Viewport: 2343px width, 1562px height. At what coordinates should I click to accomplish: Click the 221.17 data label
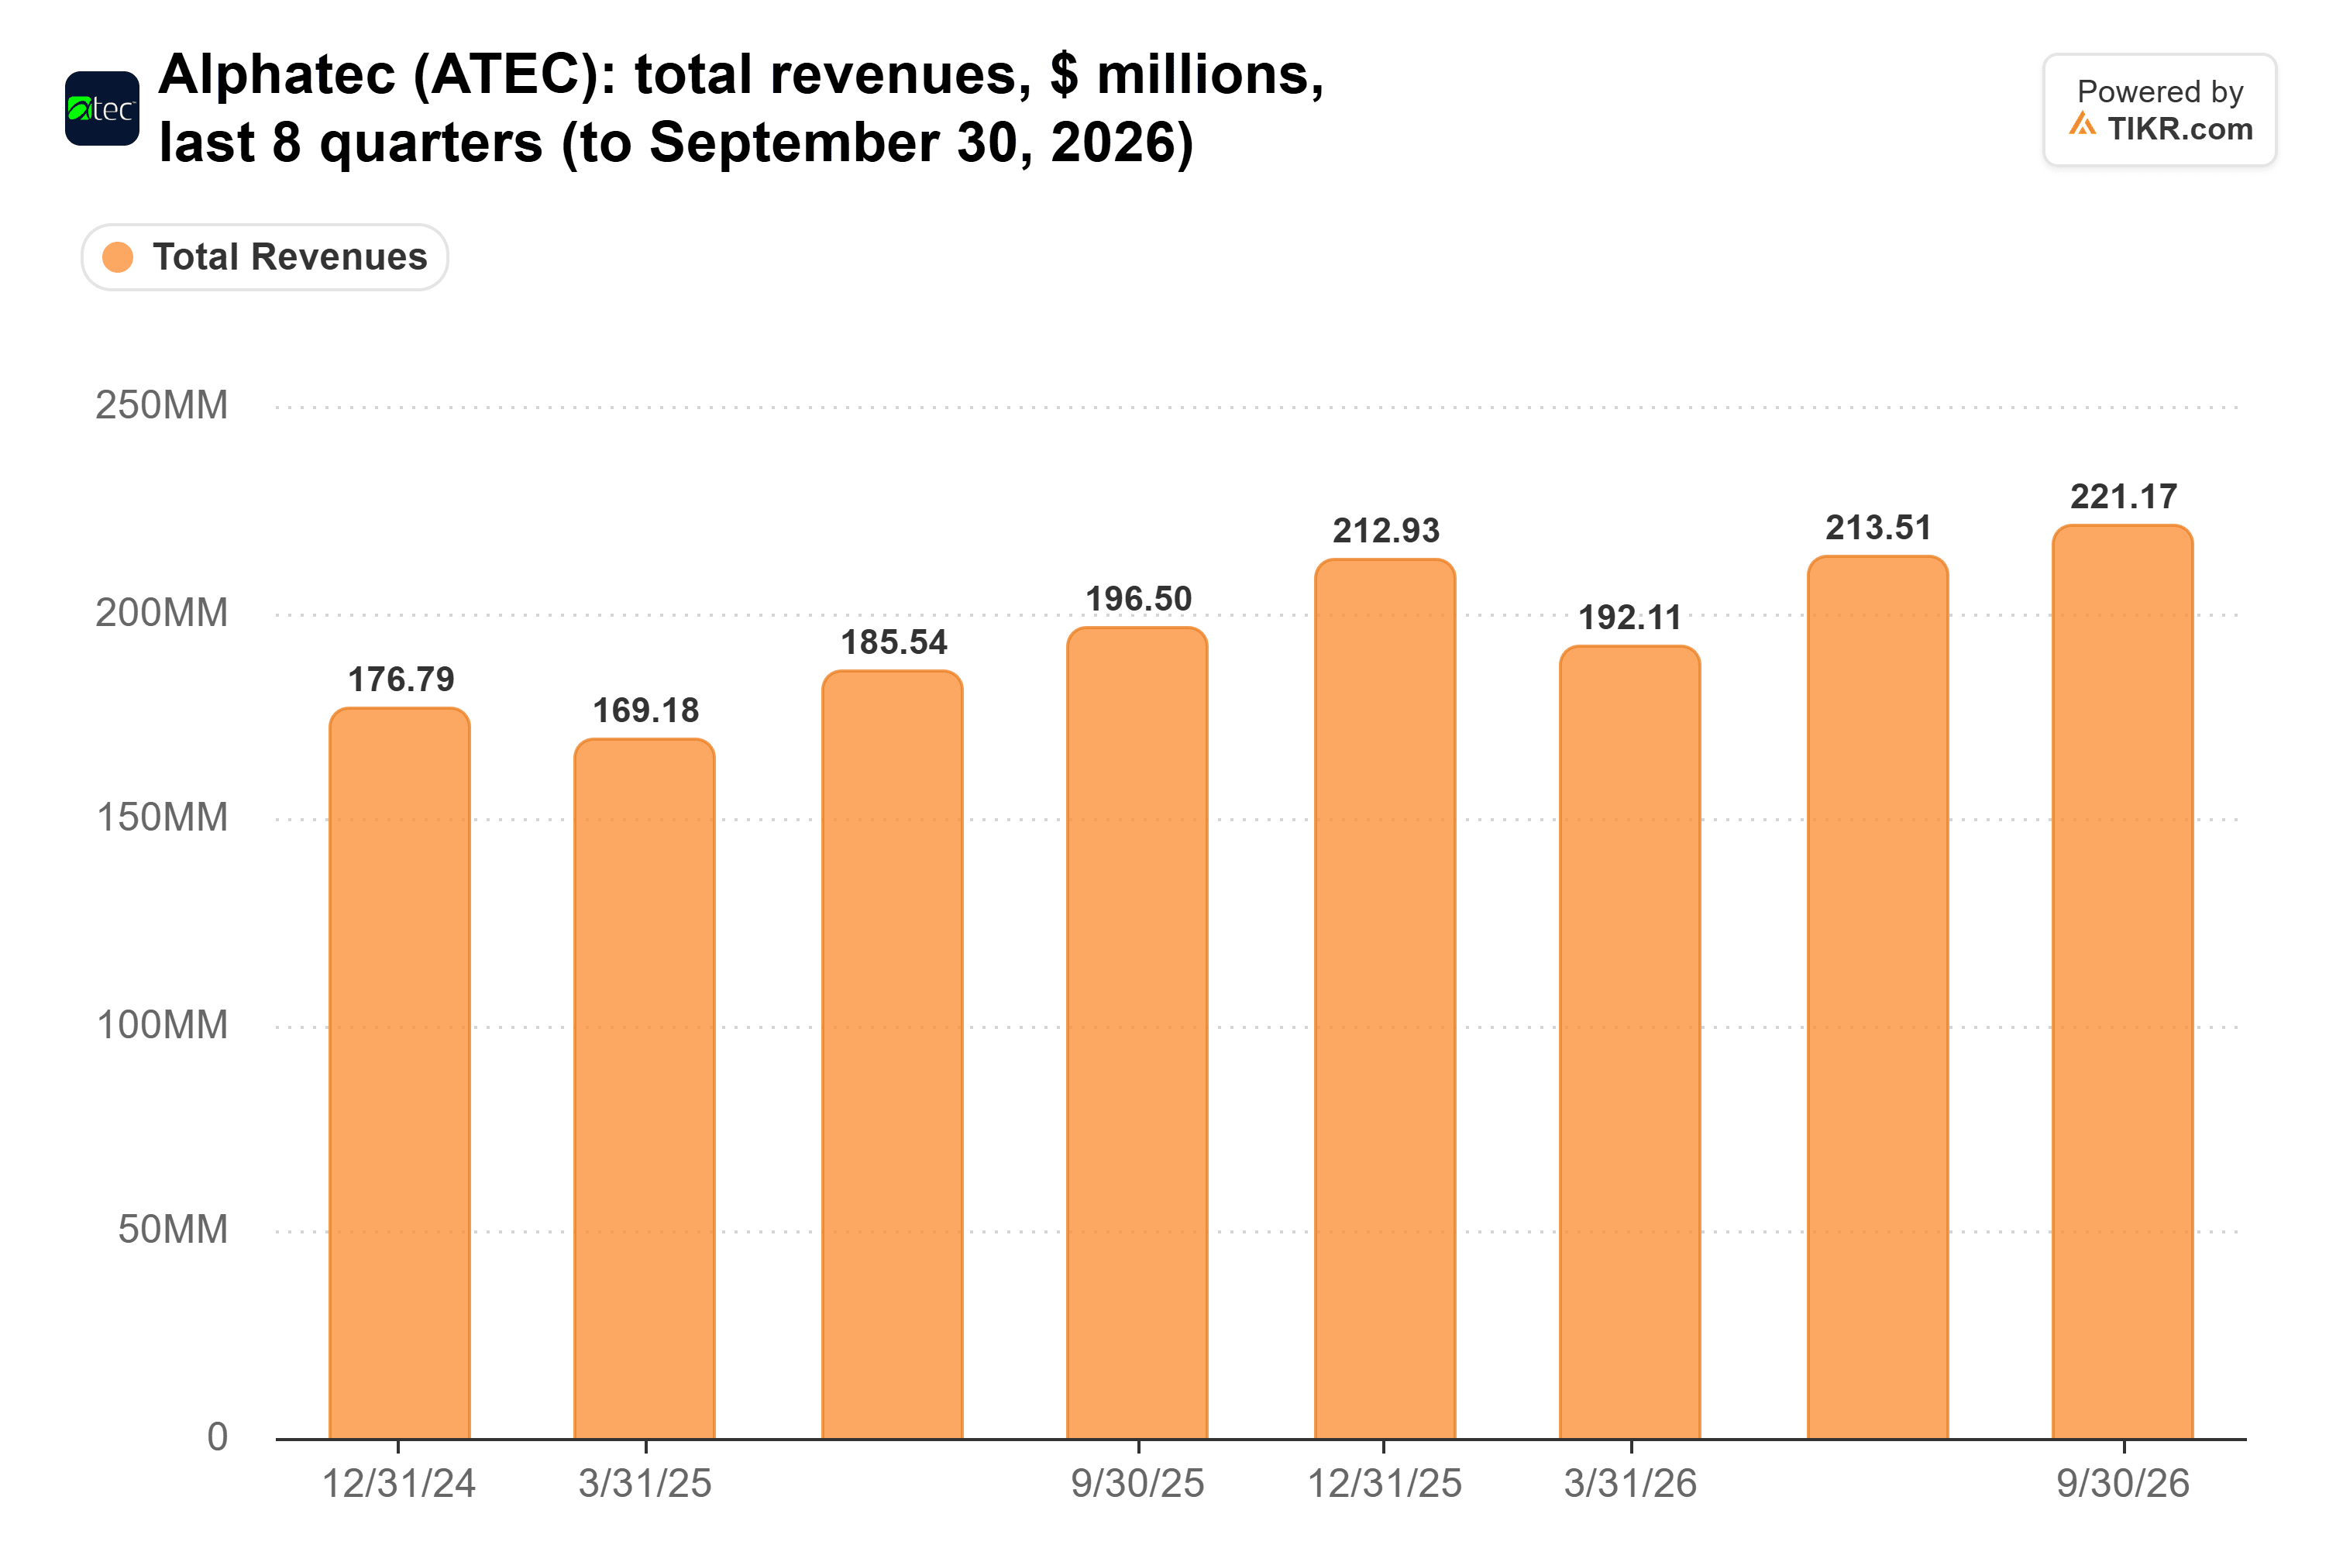(x=2124, y=496)
